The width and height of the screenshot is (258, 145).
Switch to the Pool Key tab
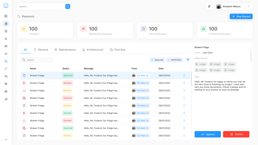click(118, 50)
